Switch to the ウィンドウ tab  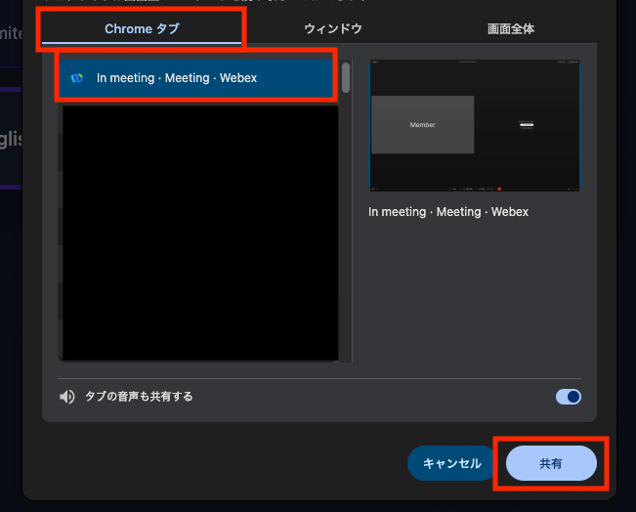(x=333, y=28)
